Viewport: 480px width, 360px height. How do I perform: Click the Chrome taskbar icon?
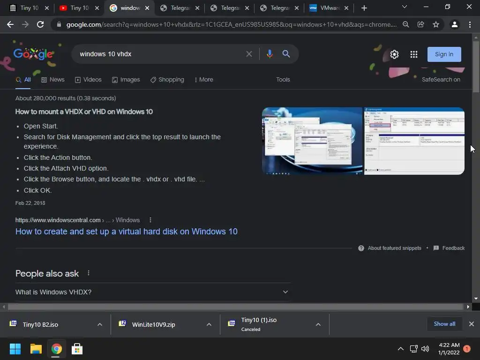[56, 349]
